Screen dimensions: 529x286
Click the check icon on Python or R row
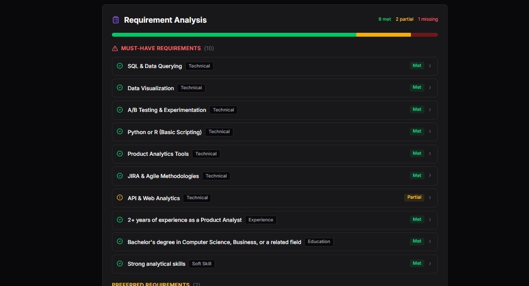(x=120, y=131)
